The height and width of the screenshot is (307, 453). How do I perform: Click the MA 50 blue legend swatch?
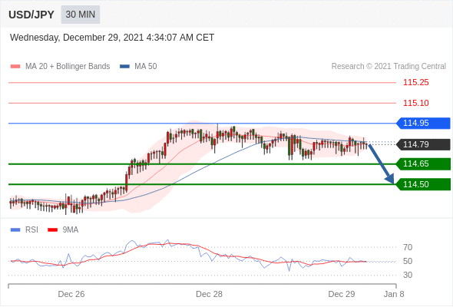click(x=124, y=67)
